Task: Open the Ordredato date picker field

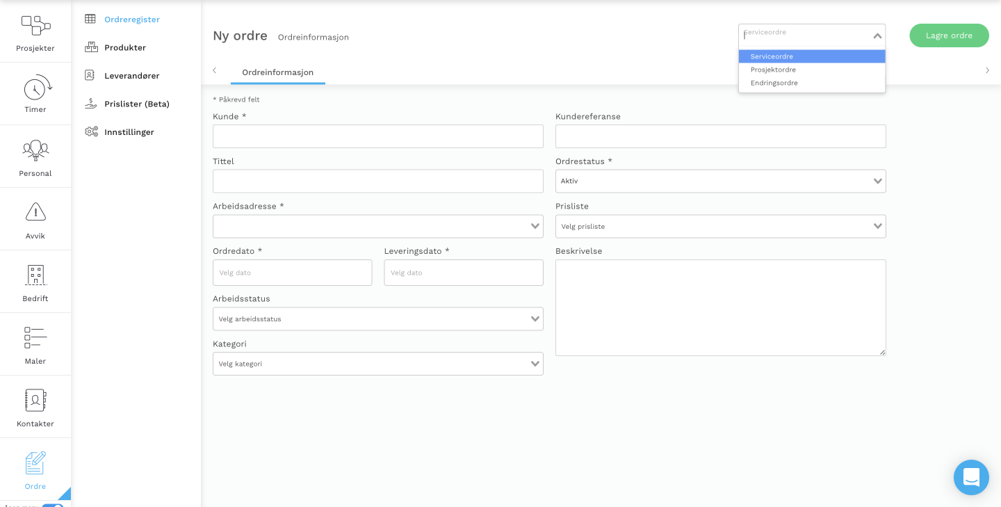Action: (293, 273)
